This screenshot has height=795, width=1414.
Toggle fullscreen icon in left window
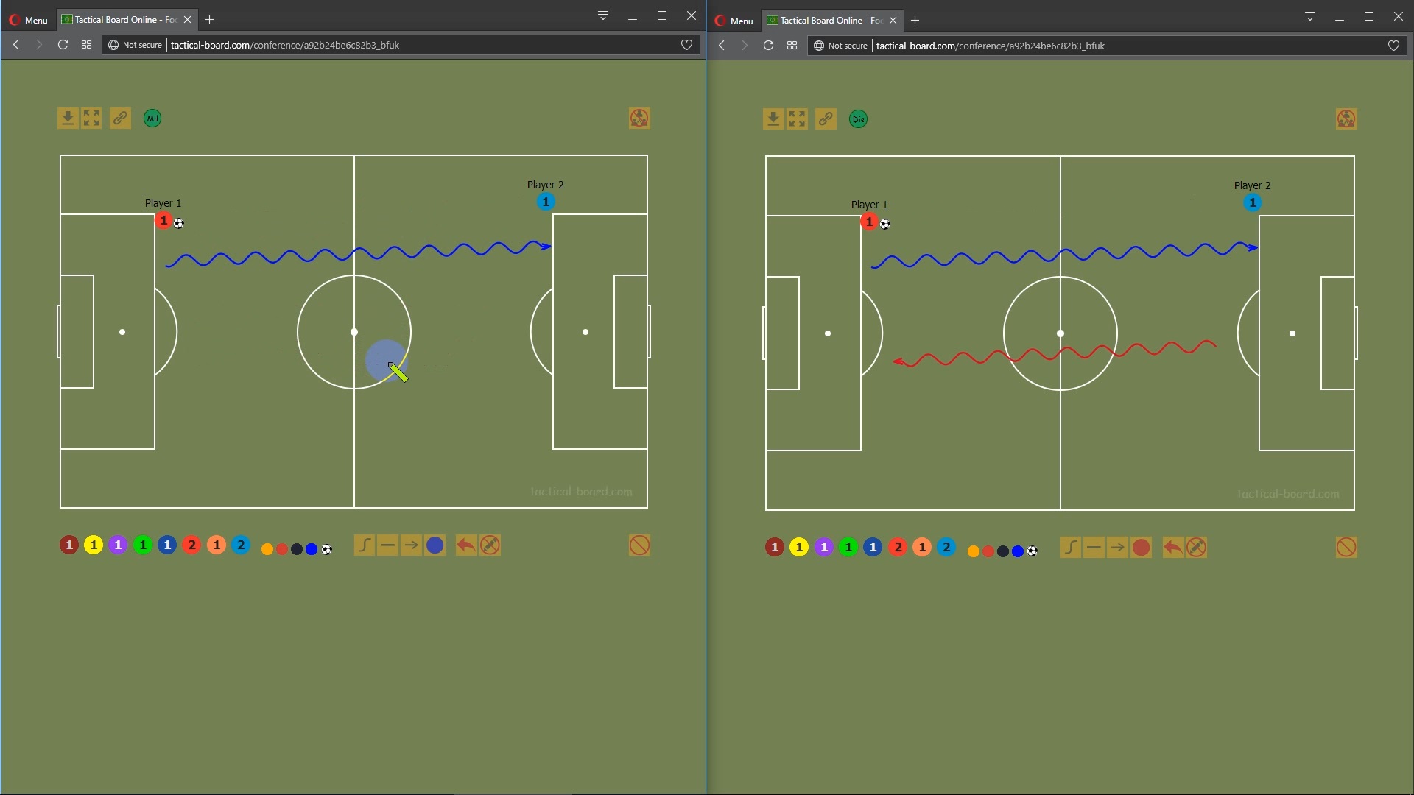coord(91,119)
